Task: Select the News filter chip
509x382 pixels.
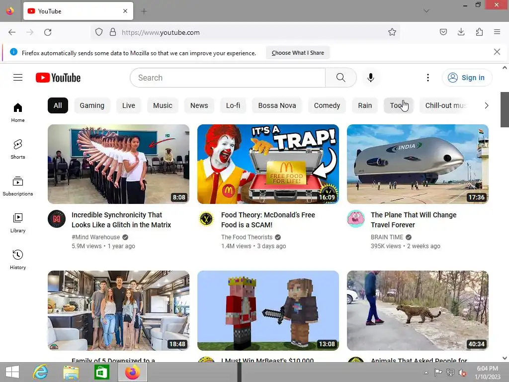Action: tap(199, 105)
